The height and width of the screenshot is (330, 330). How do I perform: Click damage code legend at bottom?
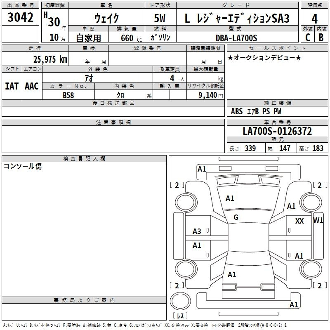(145, 325)
